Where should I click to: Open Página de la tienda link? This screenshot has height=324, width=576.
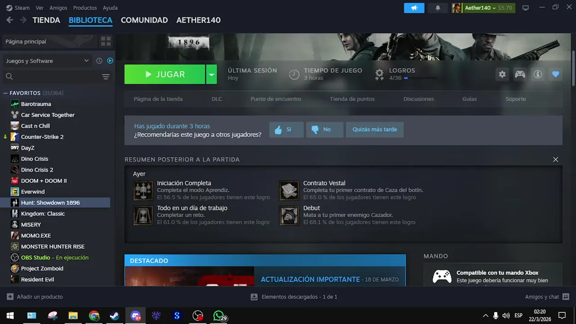(158, 99)
